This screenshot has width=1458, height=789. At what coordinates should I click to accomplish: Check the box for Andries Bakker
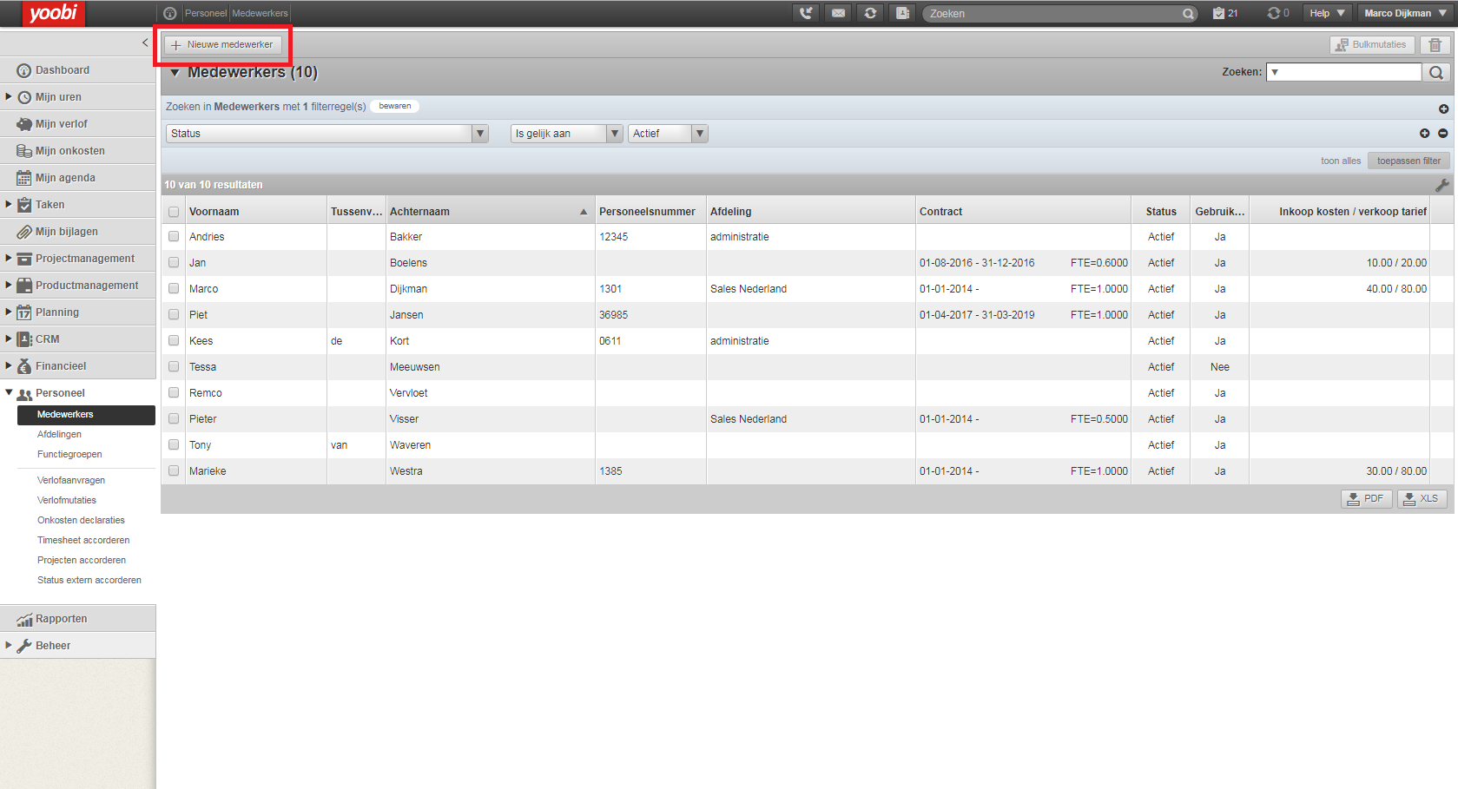coord(174,236)
